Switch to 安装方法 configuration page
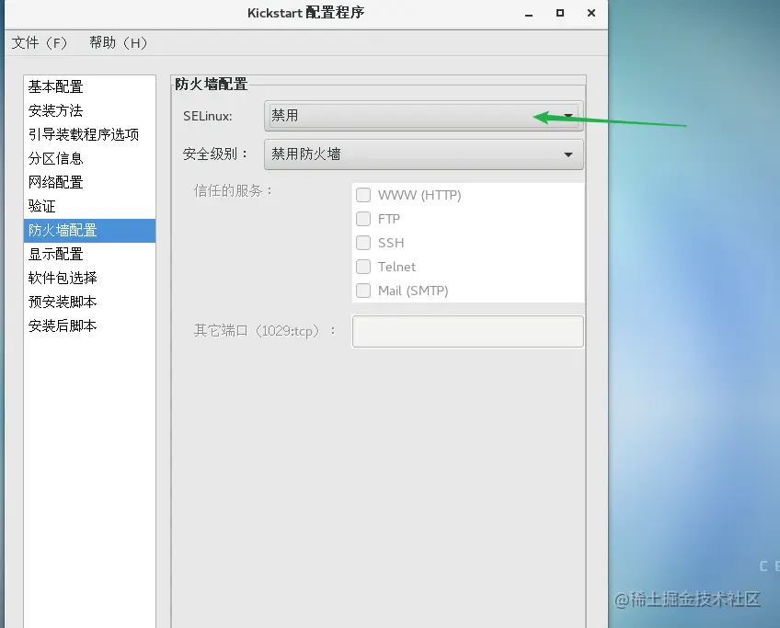This screenshot has width=780, height=628. pos(57,110)
